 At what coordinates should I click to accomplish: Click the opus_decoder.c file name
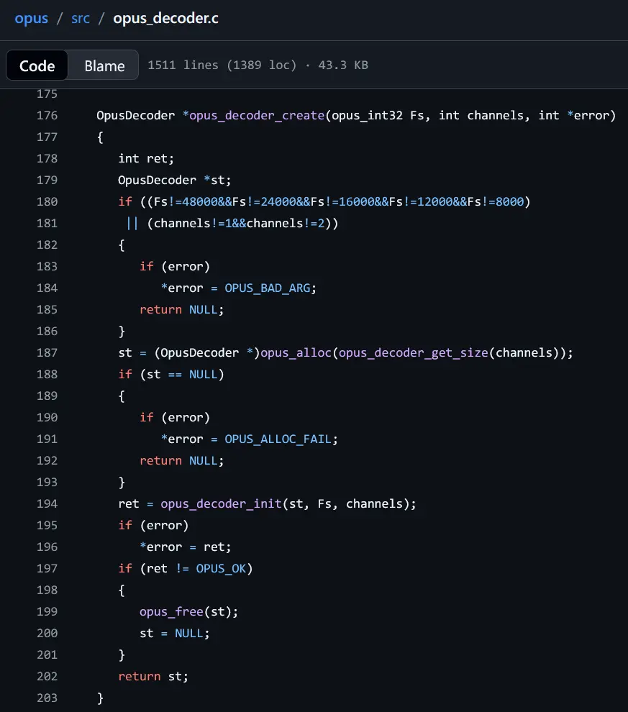click(x=165, y=18)
